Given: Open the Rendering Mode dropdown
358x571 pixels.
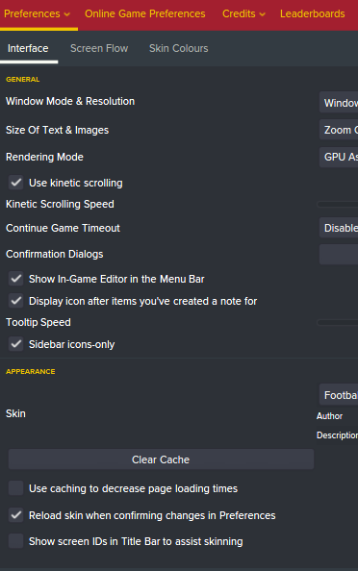Looking at the screenshot, I should pyautogui.click(x=339, y=157).
